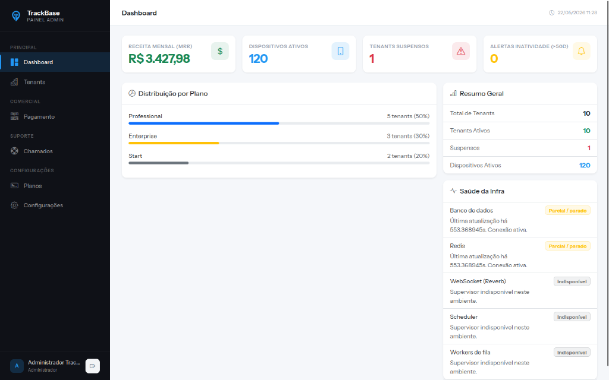Click the administrator avatar letter A
The image size is (609, 380).
point(17,366)
